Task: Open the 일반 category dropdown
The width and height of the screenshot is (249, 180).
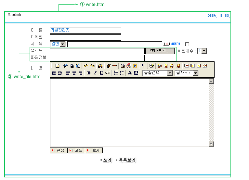Action: coord(62,44)
